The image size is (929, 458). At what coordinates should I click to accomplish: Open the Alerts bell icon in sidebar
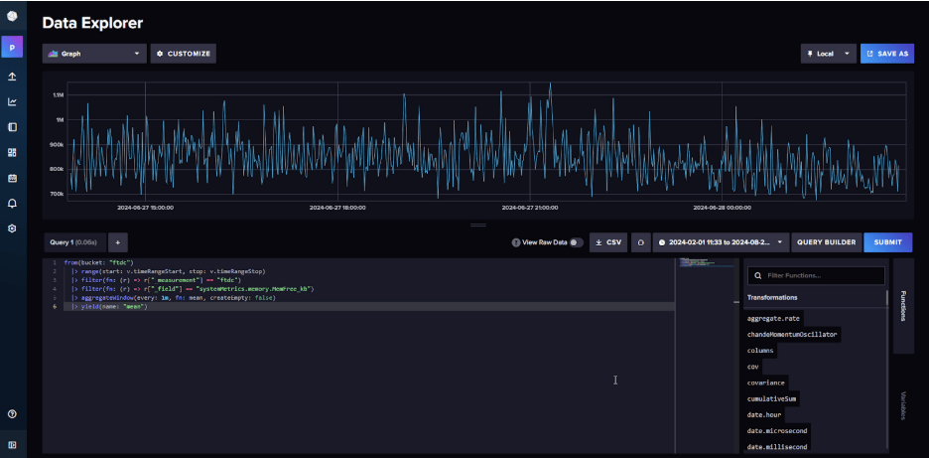pos(12,203)
